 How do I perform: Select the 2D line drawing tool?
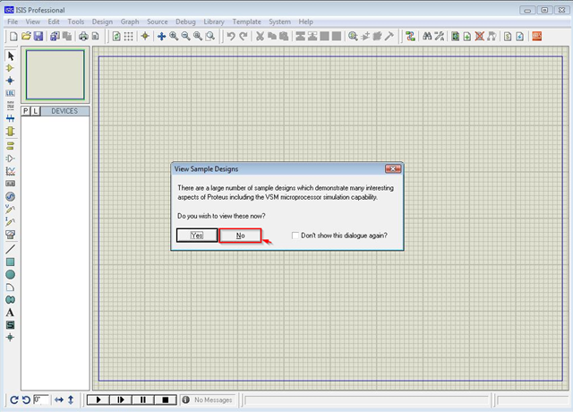tap(10, 249)
